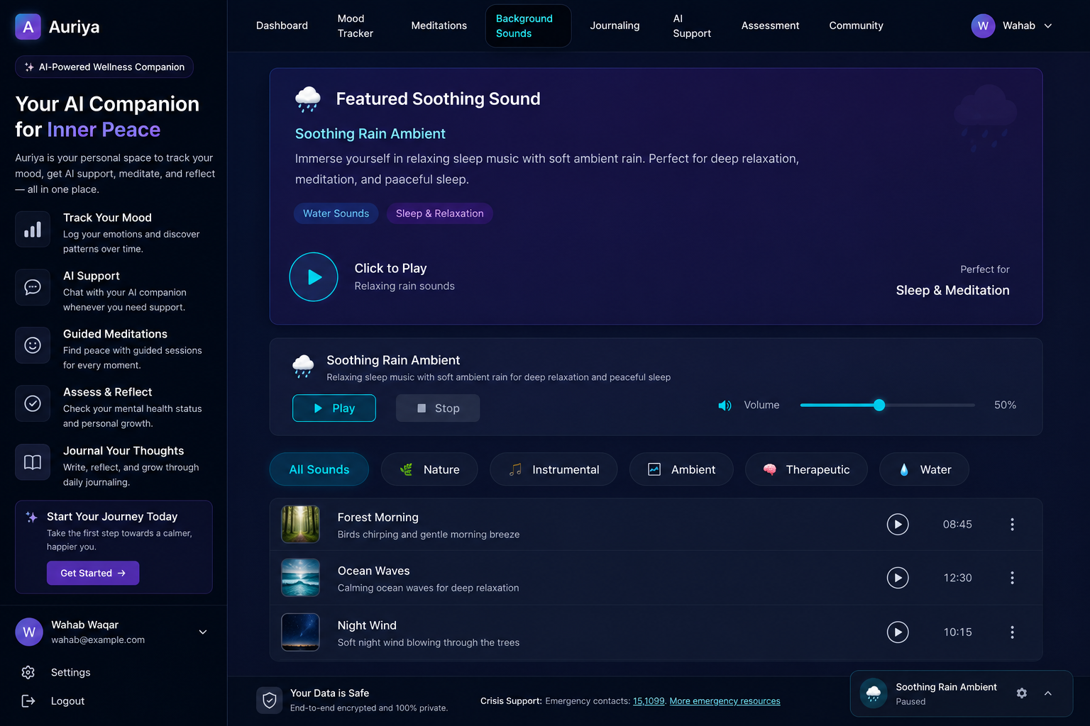The width and height of the screenshot is (1090, 726).
Task: Mute using the volume speaker icon
Action: pos(725,406)
